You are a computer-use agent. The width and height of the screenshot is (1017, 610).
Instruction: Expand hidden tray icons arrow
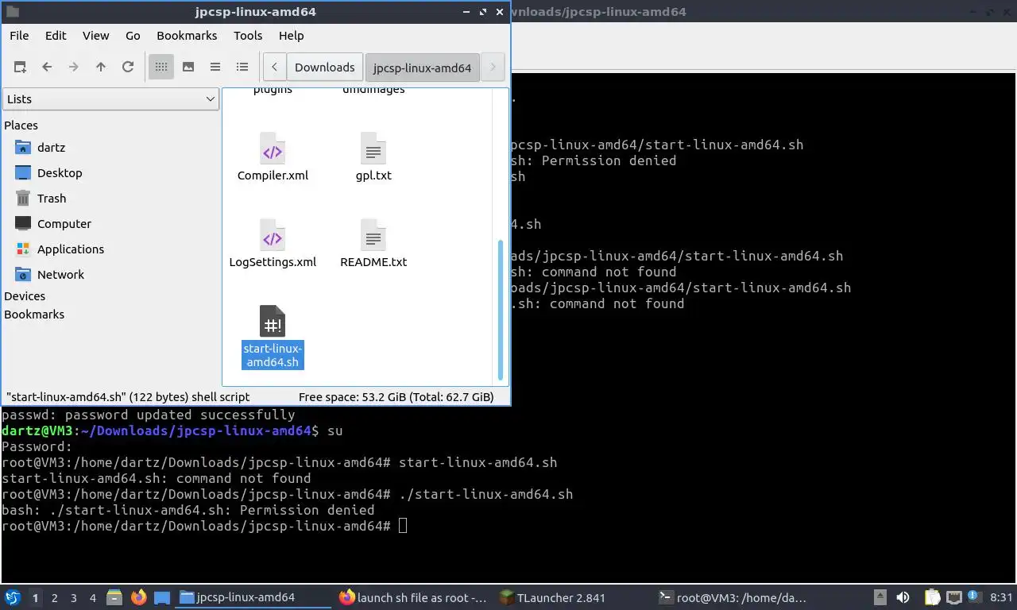coord(880,597)
